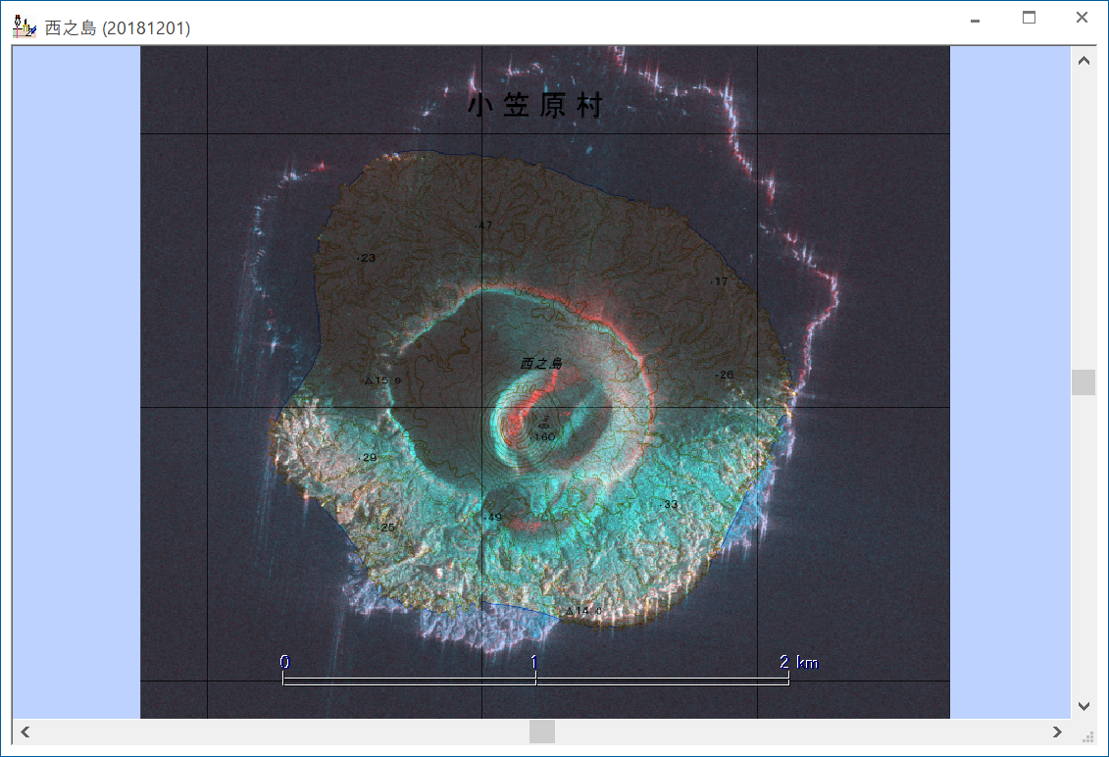Click the scroll up arrow
The width and height of the screenshot is (1109, 757).
[x=1084, y=61]
